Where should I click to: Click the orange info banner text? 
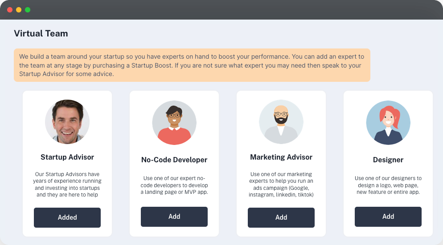(x=192, y=65)
